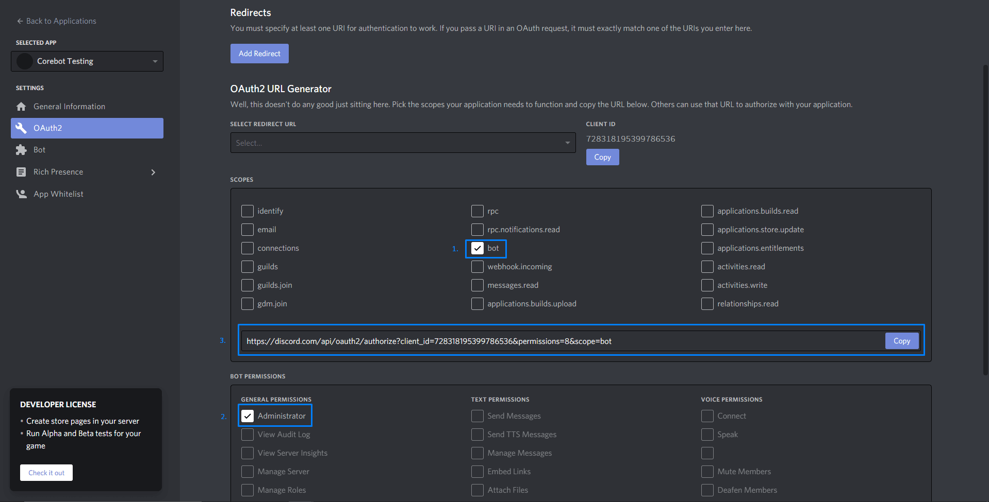The width and height of the screenshot is (989, 502).
Task: Toggle the Manage Server permission
Action: pyautogui.click(x=248, y=472)
